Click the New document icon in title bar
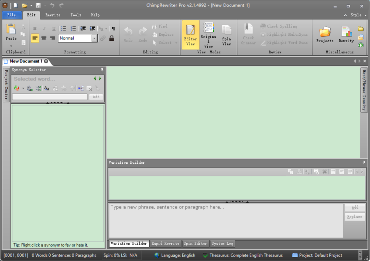 (15, 5)
